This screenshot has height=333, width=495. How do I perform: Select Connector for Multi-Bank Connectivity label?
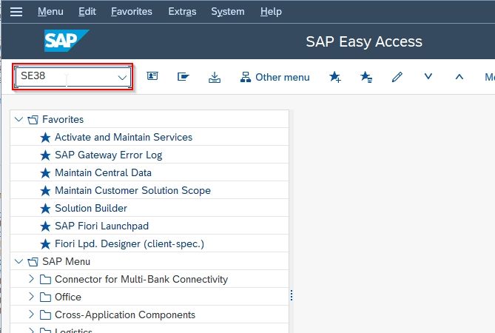[141, 279]
